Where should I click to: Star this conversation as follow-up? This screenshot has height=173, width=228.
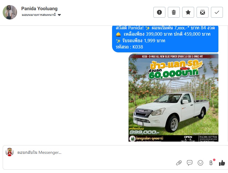[188, 12]
